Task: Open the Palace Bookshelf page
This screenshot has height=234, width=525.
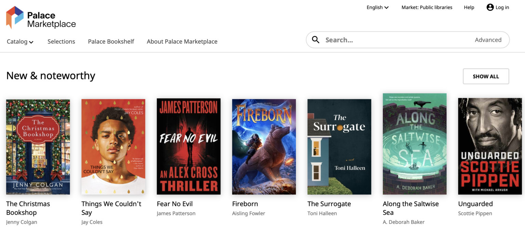Action: click(x=111, y=42)
